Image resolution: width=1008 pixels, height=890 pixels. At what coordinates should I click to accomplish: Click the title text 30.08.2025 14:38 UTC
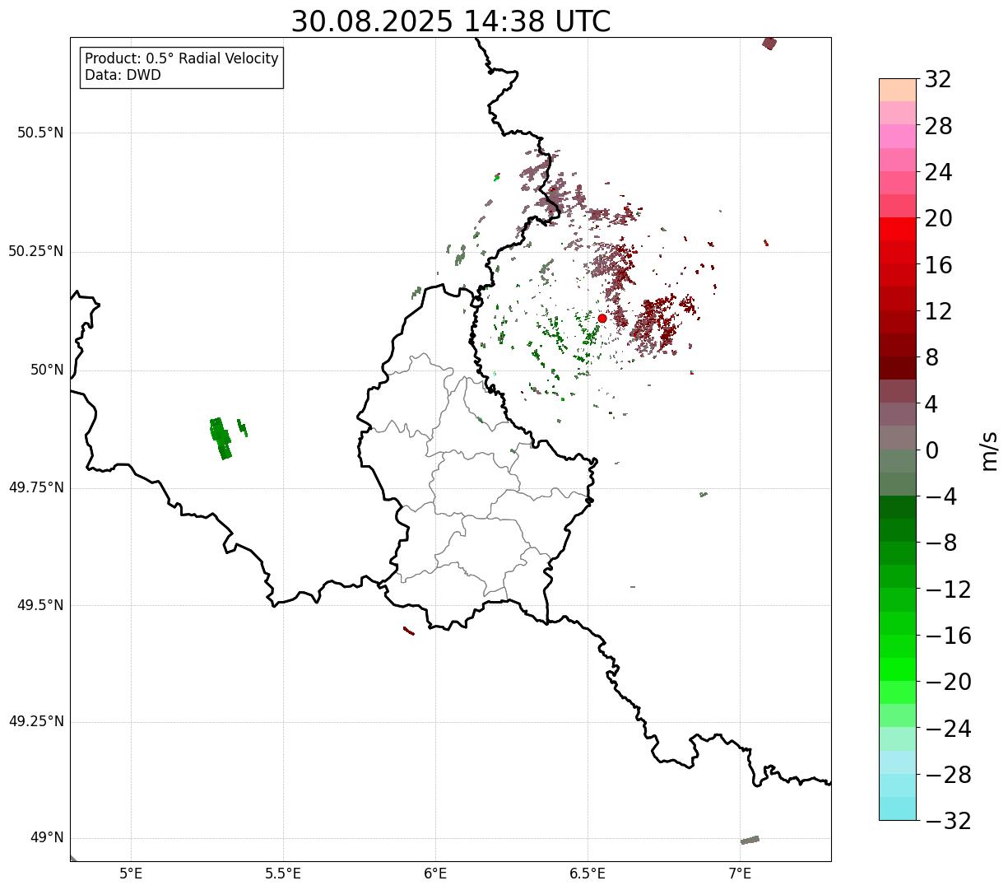tap(451, 21)
